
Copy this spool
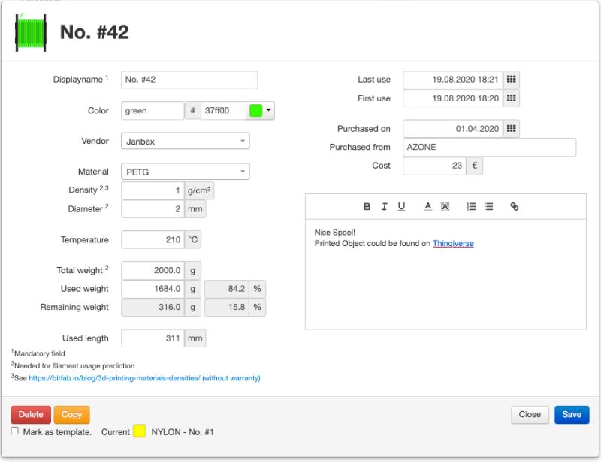click(71, 415)
